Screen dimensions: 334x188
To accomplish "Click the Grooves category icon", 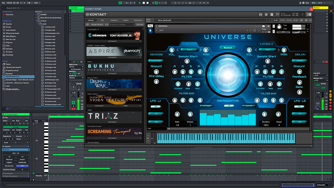I will 4,52.
